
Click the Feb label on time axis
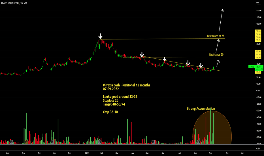(102, 153)
